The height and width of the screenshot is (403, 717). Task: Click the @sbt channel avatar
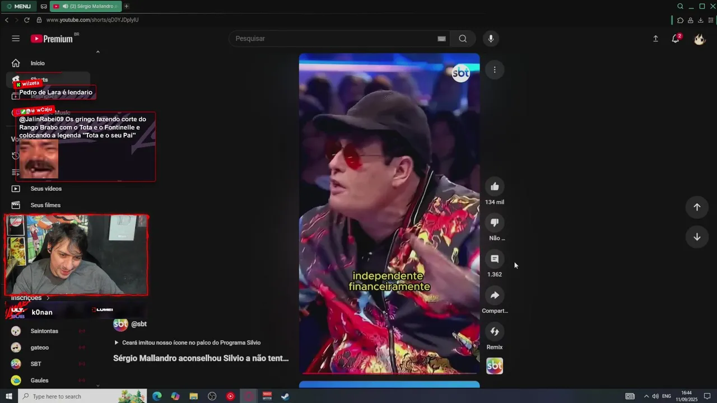pyautogui.click(x=120, y=324)
